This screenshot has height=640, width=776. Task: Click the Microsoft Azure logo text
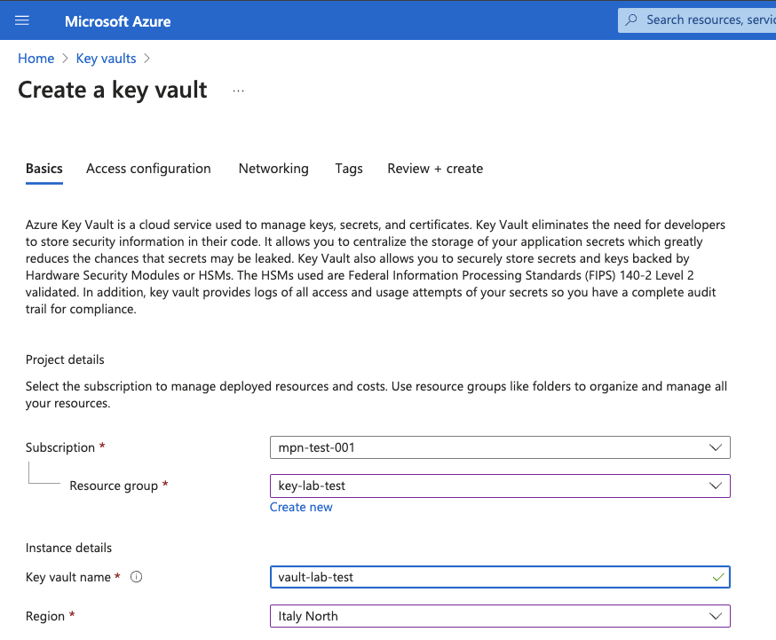[x=117, y=20]
